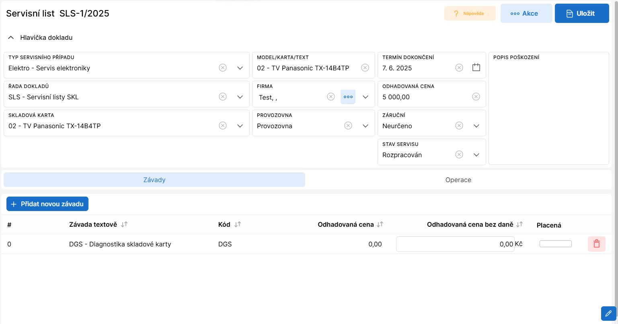Open the calendar picker for Termín dokončení
This screenshot has height=324, width=618.
point(476,68)
